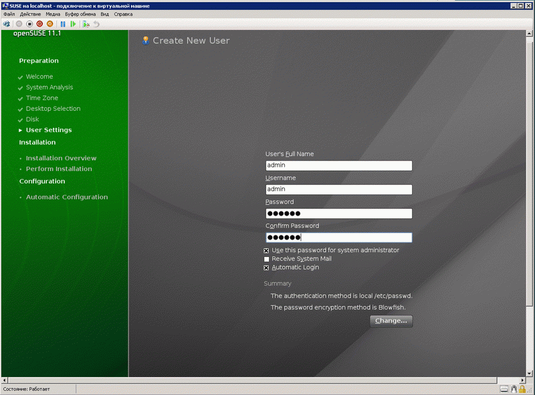This screenshot has height=395, width=535.
Task: Click the Automatic Configuration step
Action: (x=67, y=197)
